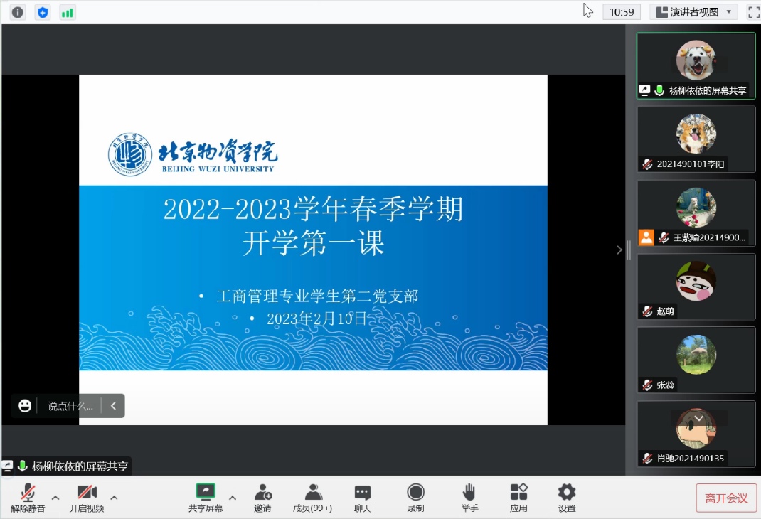
Task: Open the 聊天 chat panel
Action: [x=363, y=497]
